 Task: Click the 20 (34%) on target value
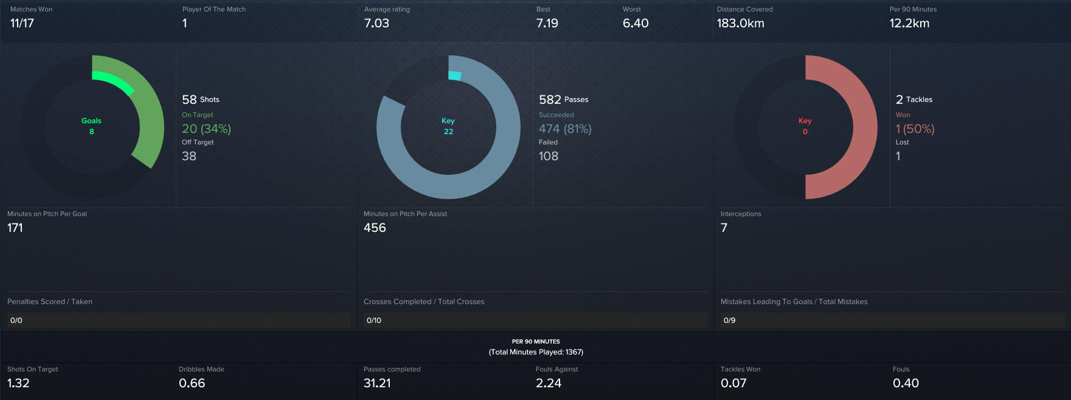207,129
